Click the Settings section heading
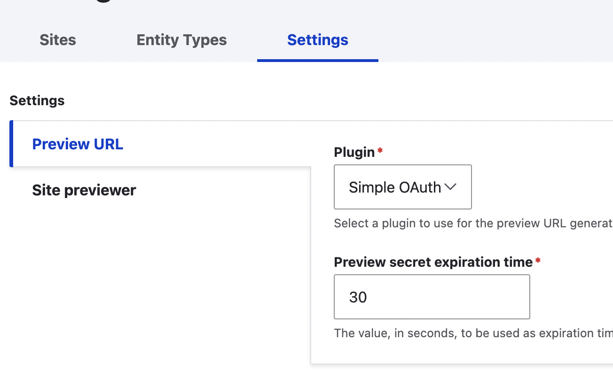The width and height of the screenshot is (613, 387). click(37, 101)
